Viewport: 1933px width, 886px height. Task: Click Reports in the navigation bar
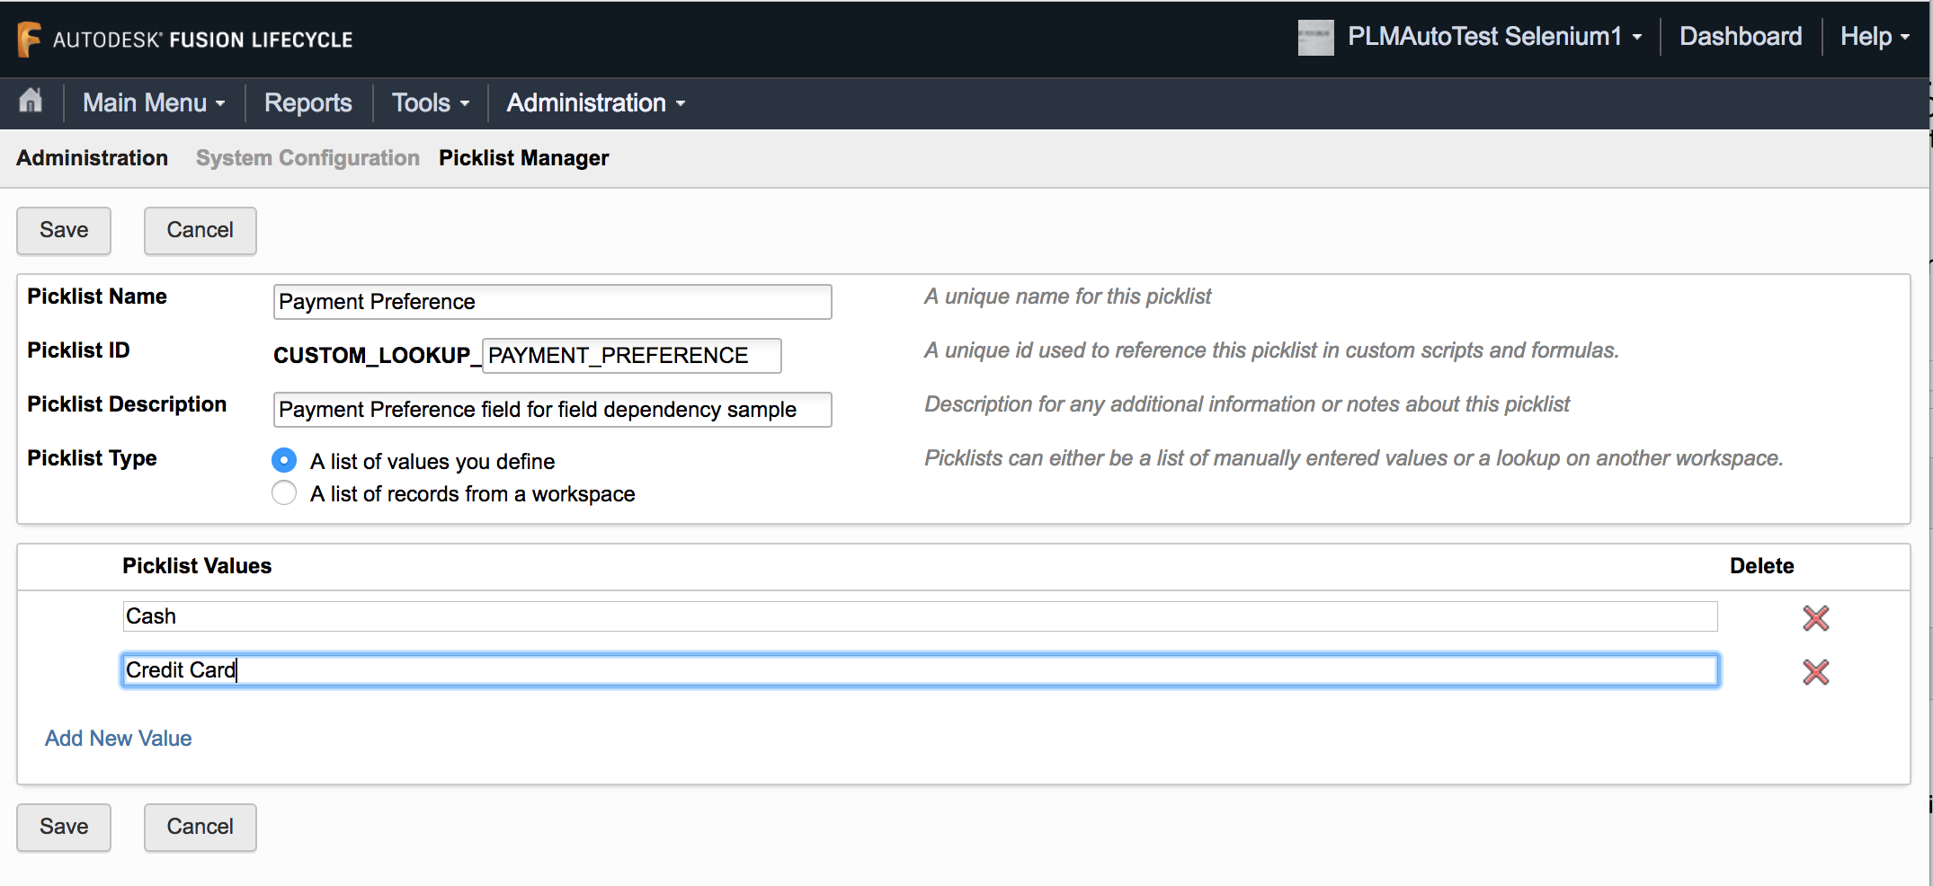(x=307, y=102)
